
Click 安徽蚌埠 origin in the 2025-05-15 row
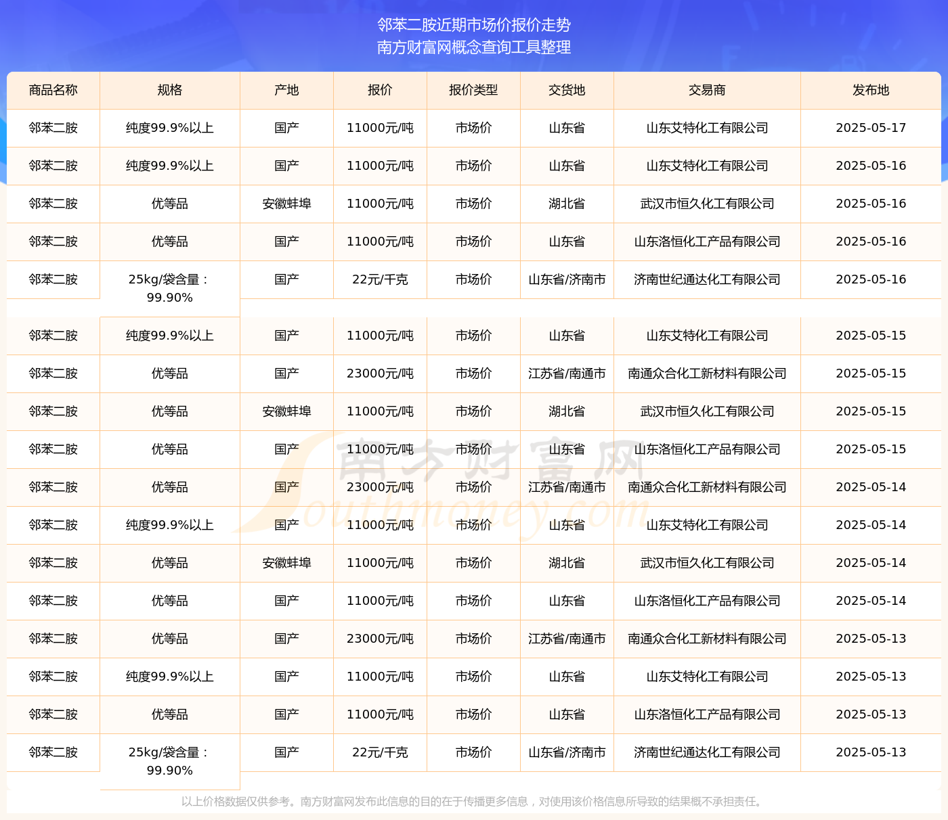(x=287, y=411)
